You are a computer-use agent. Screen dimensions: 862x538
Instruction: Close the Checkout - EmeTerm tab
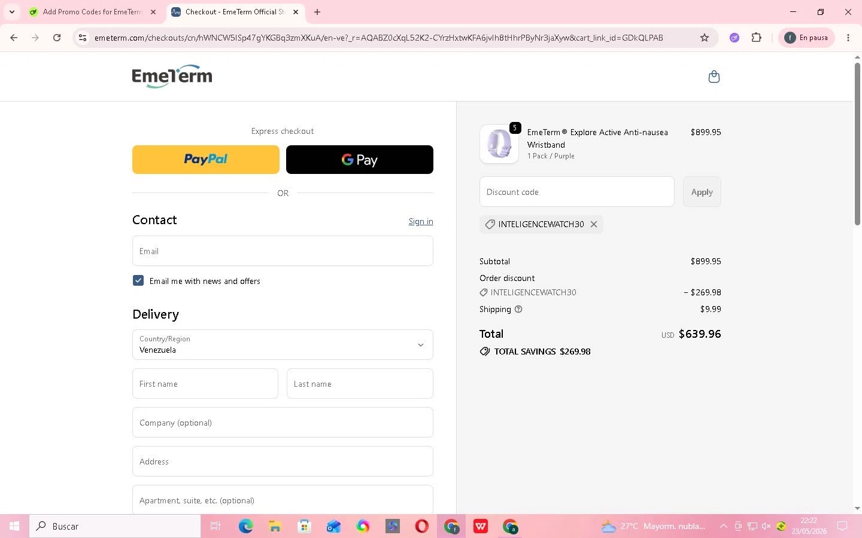tap(296, 12)
